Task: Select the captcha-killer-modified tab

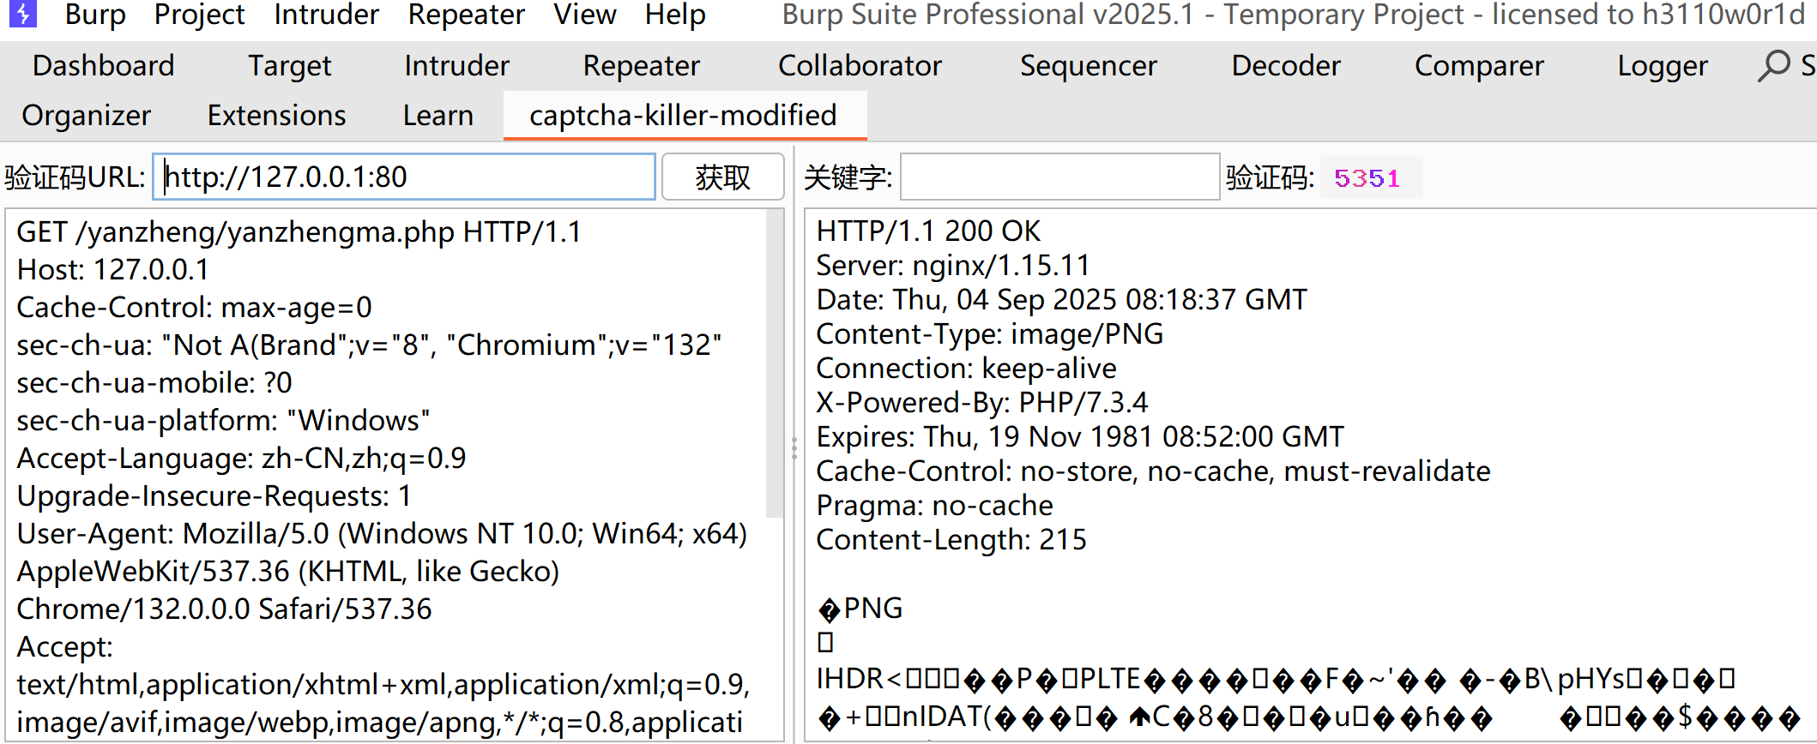Action: click(x=683, y=116)
